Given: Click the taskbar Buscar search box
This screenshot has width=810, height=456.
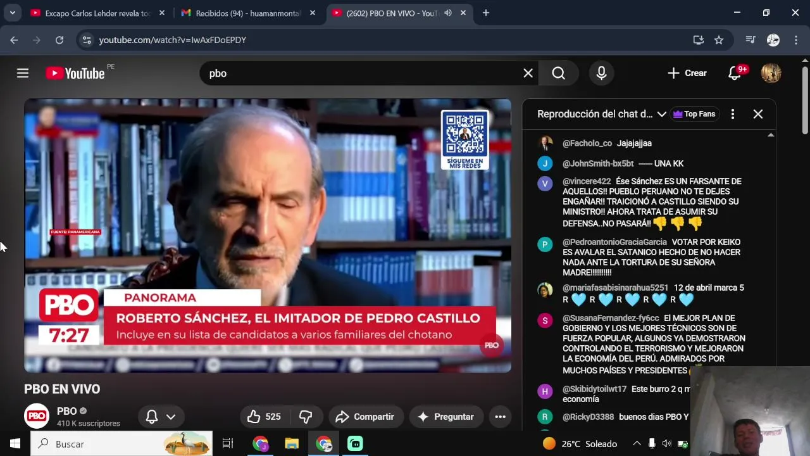Looking at the screenshot, I should pos(121,444).
